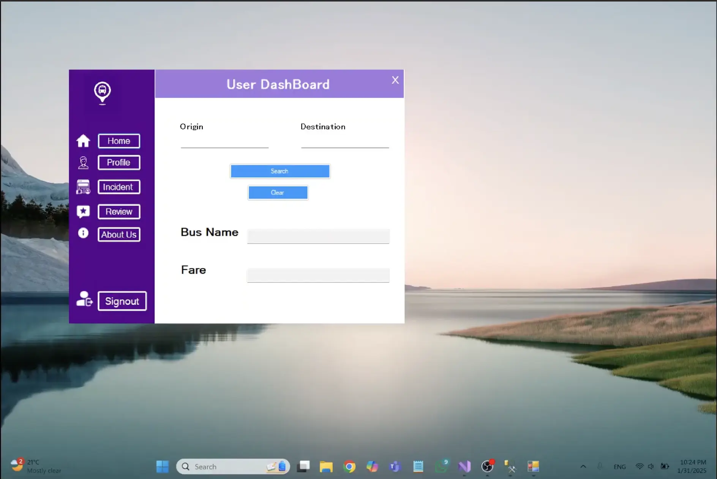Click the house icon beside Home
The width and height of the screenshot is (717, 479).
83,141
